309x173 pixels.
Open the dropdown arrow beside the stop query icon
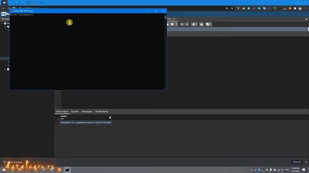(x=176, y=25)
